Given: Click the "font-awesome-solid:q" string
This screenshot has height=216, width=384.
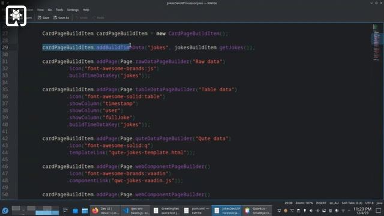Looking at the screenshot, I should click(x=118, y=145).
